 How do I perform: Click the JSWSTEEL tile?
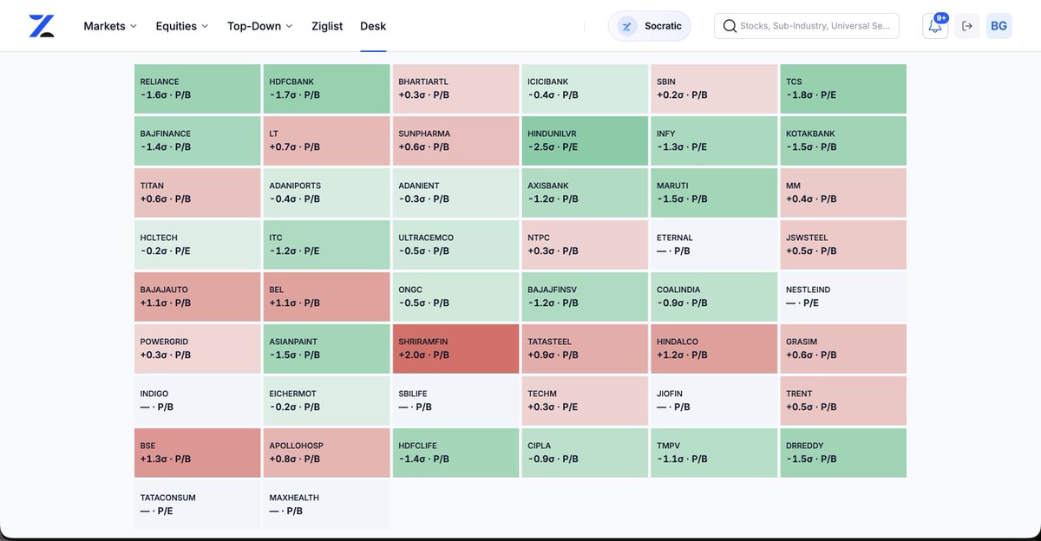pyautogui.click(x=843, y=244)
